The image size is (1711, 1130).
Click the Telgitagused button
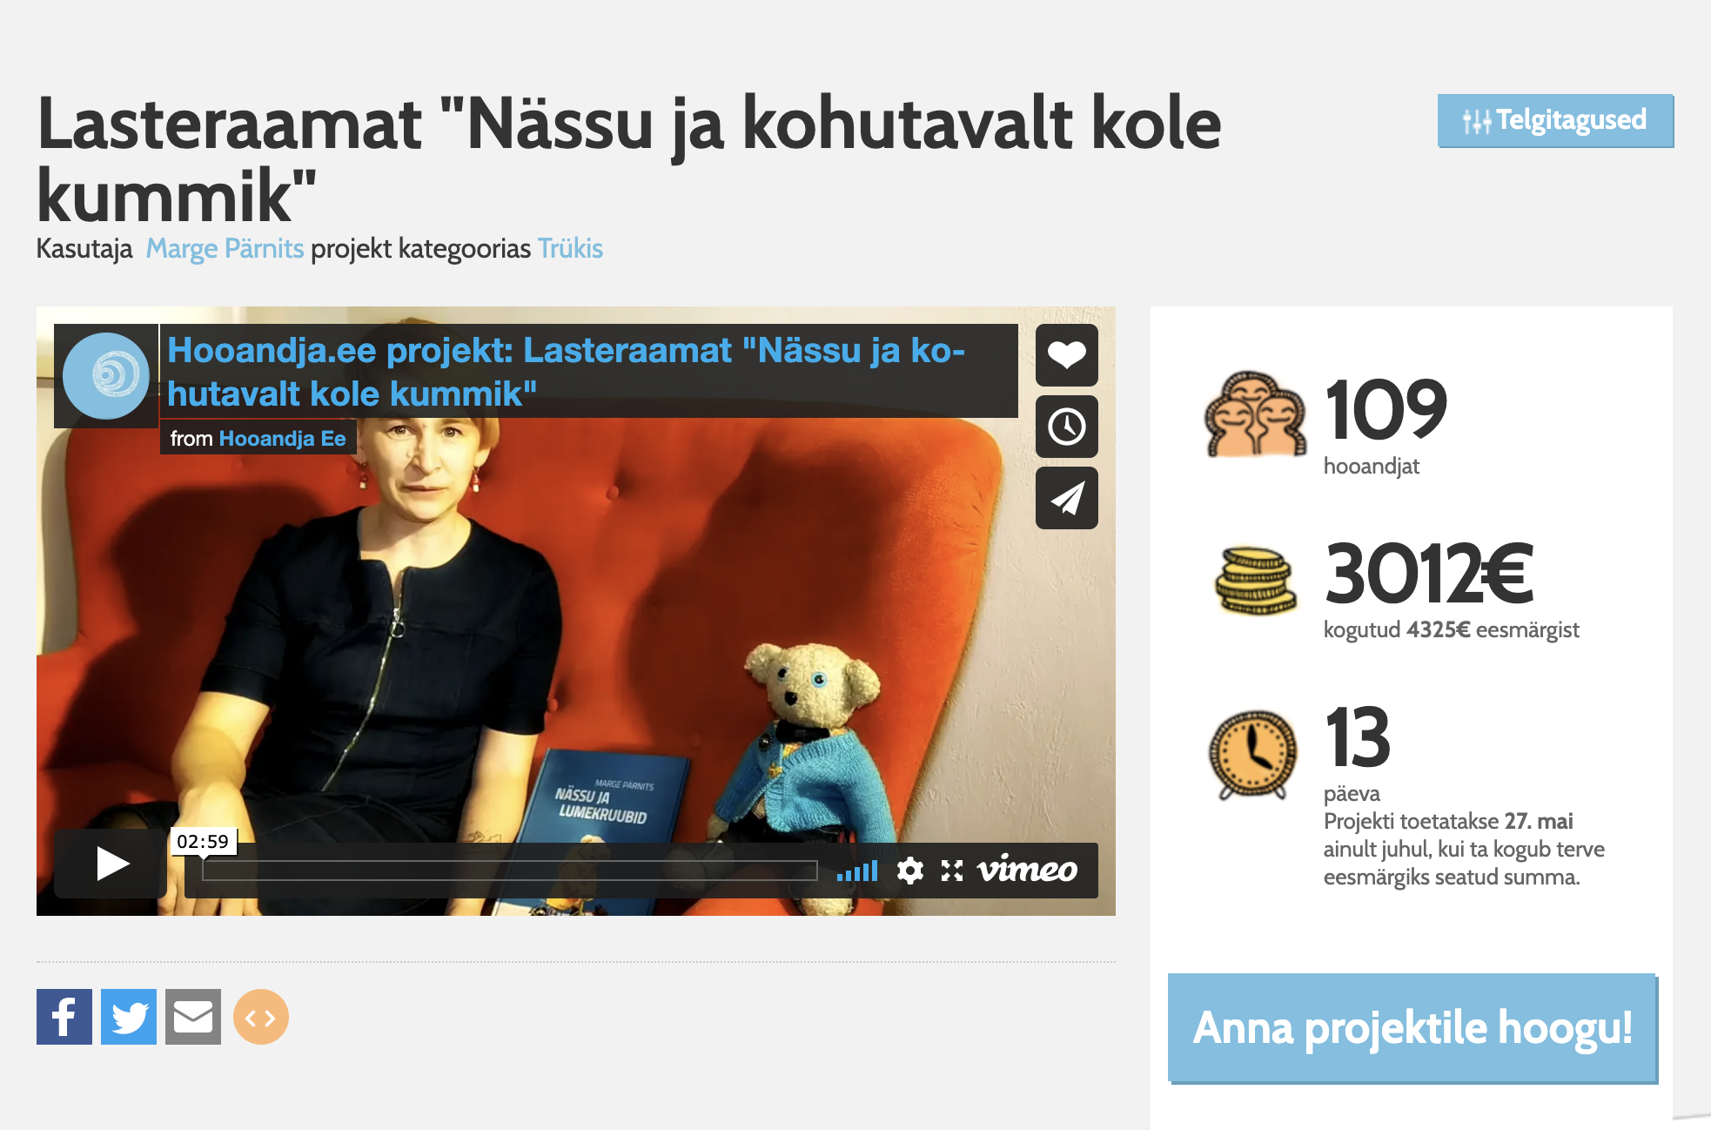pyautogui.click(x=1555, y=120)
